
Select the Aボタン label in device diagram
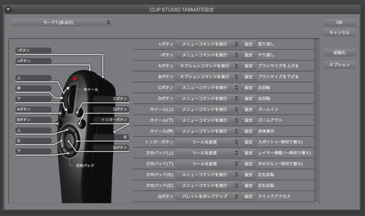[x=33, y=109]
